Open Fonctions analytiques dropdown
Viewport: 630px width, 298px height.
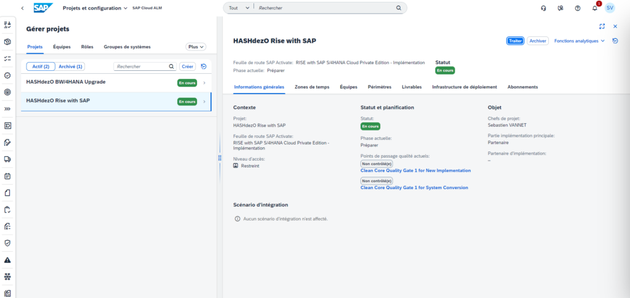[x=580, y=41]
